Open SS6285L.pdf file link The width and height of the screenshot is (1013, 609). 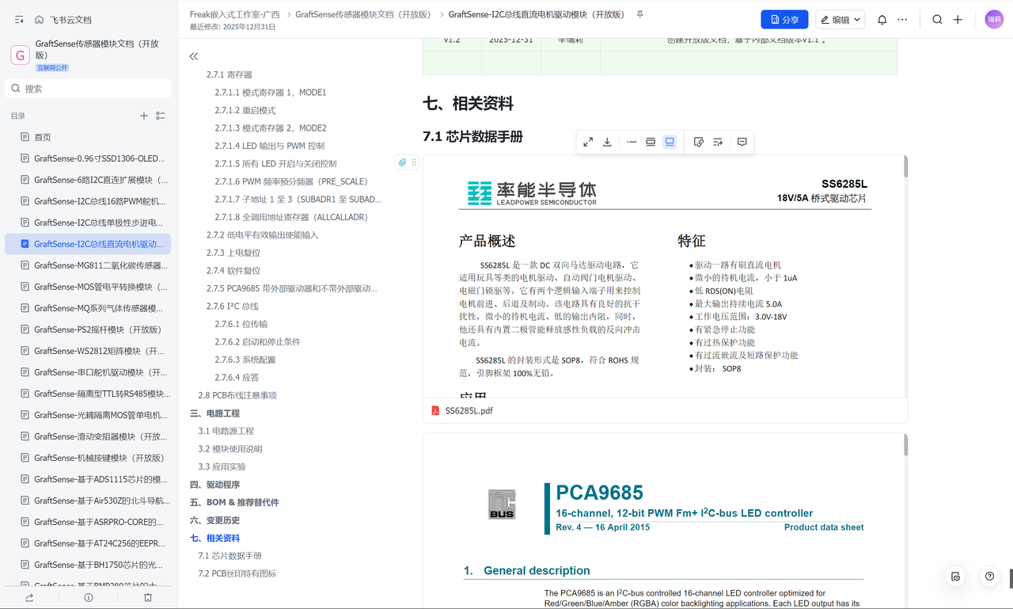[469, 411]
